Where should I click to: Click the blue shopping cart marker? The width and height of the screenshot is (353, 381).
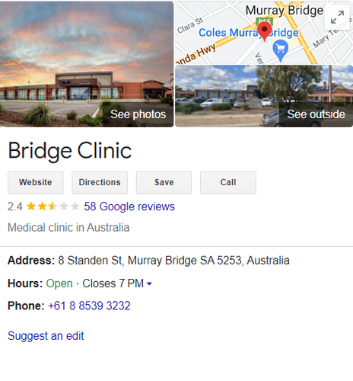281,51
